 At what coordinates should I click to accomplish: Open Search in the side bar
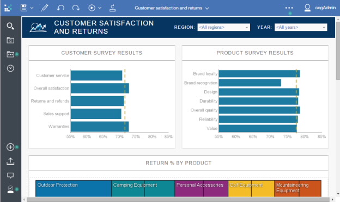pyautogui.click(x=10, y=26)
